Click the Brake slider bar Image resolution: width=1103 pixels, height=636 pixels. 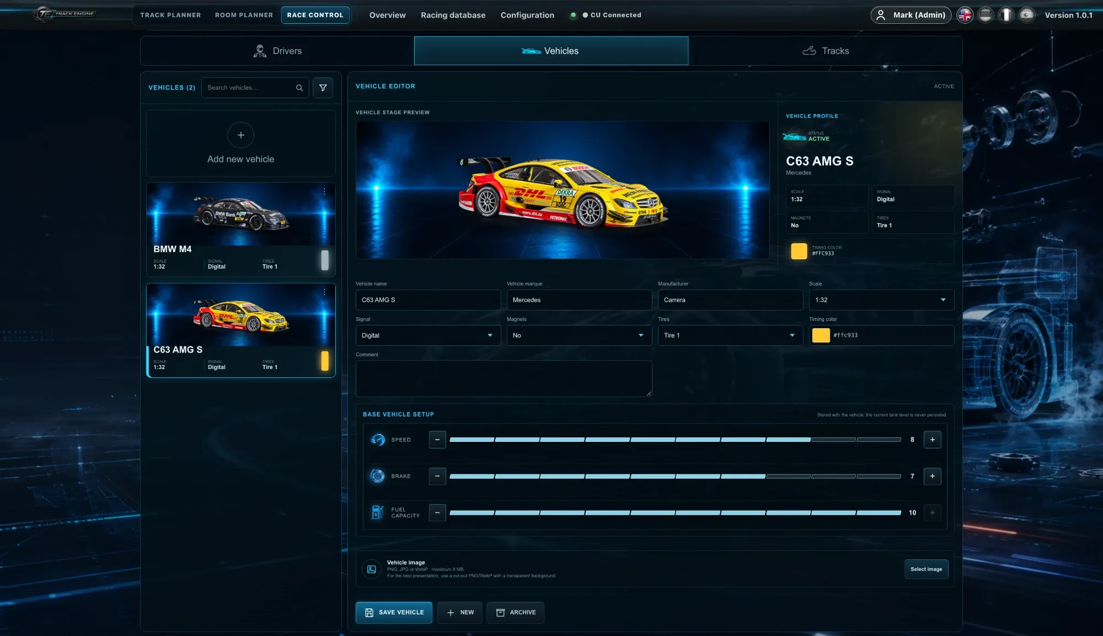click(x=675, y=476)
